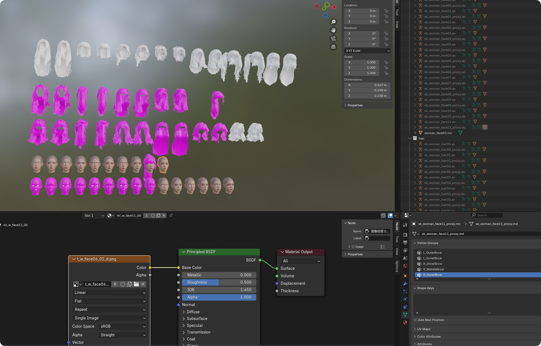Open the Linear interpolation dropdown

[109, 292]
